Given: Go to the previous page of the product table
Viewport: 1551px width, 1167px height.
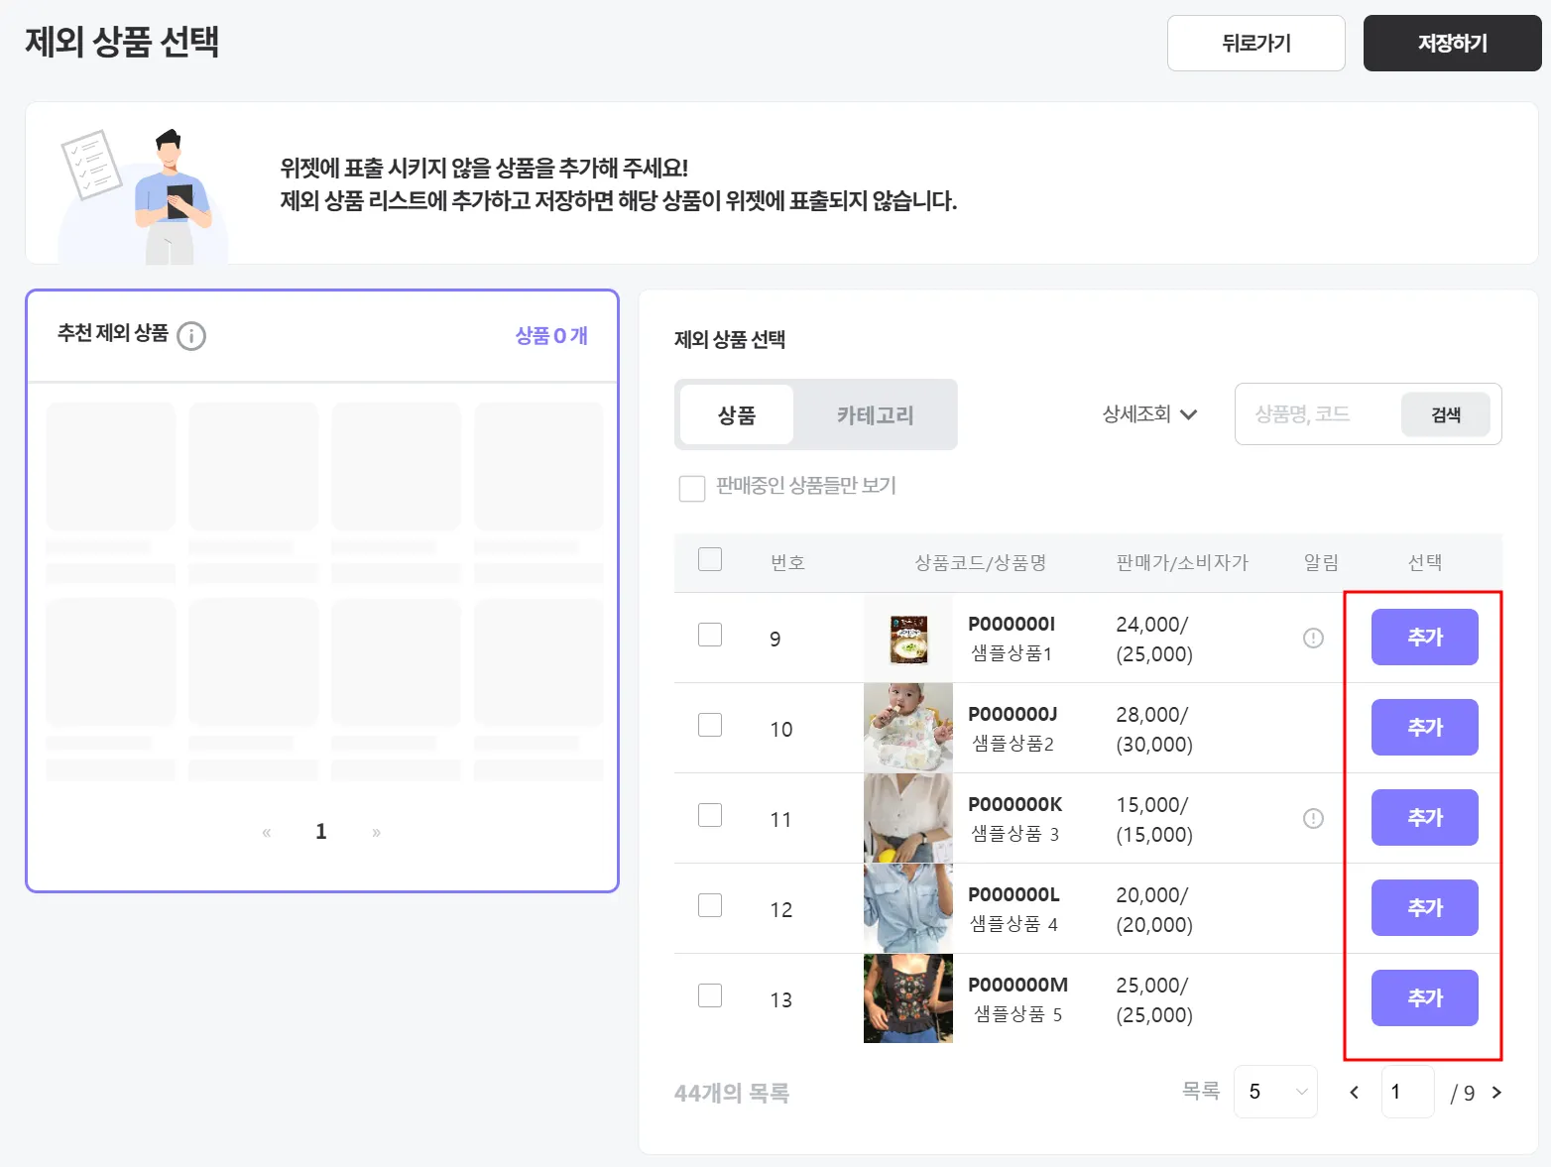Looking at the screenshot, I should pyautogui.click(x=1354, y=1092).
